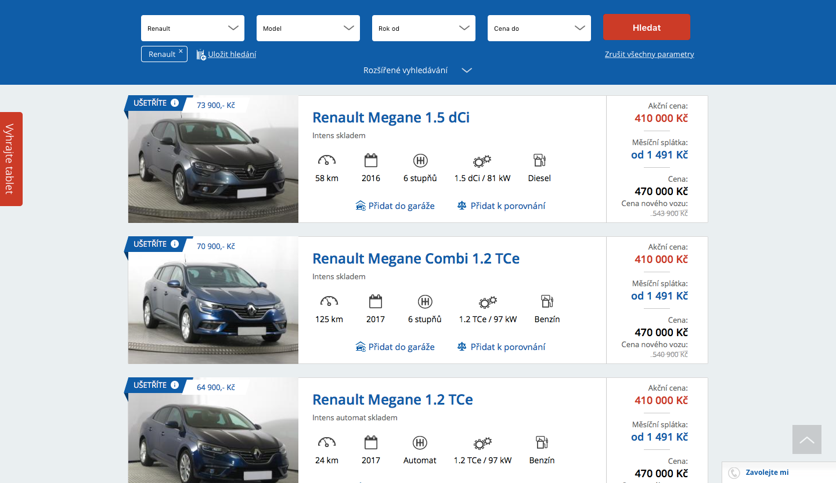836x483 pixels.
Task: Open the Renault make dropdown
Action: (193, 28)
